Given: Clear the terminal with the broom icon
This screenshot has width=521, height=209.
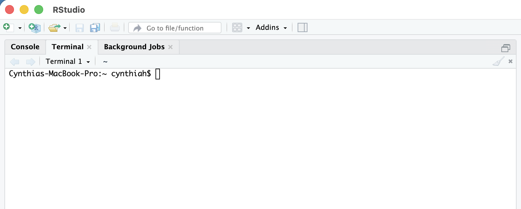Looking at the screenshot, I should click(498, 61).
